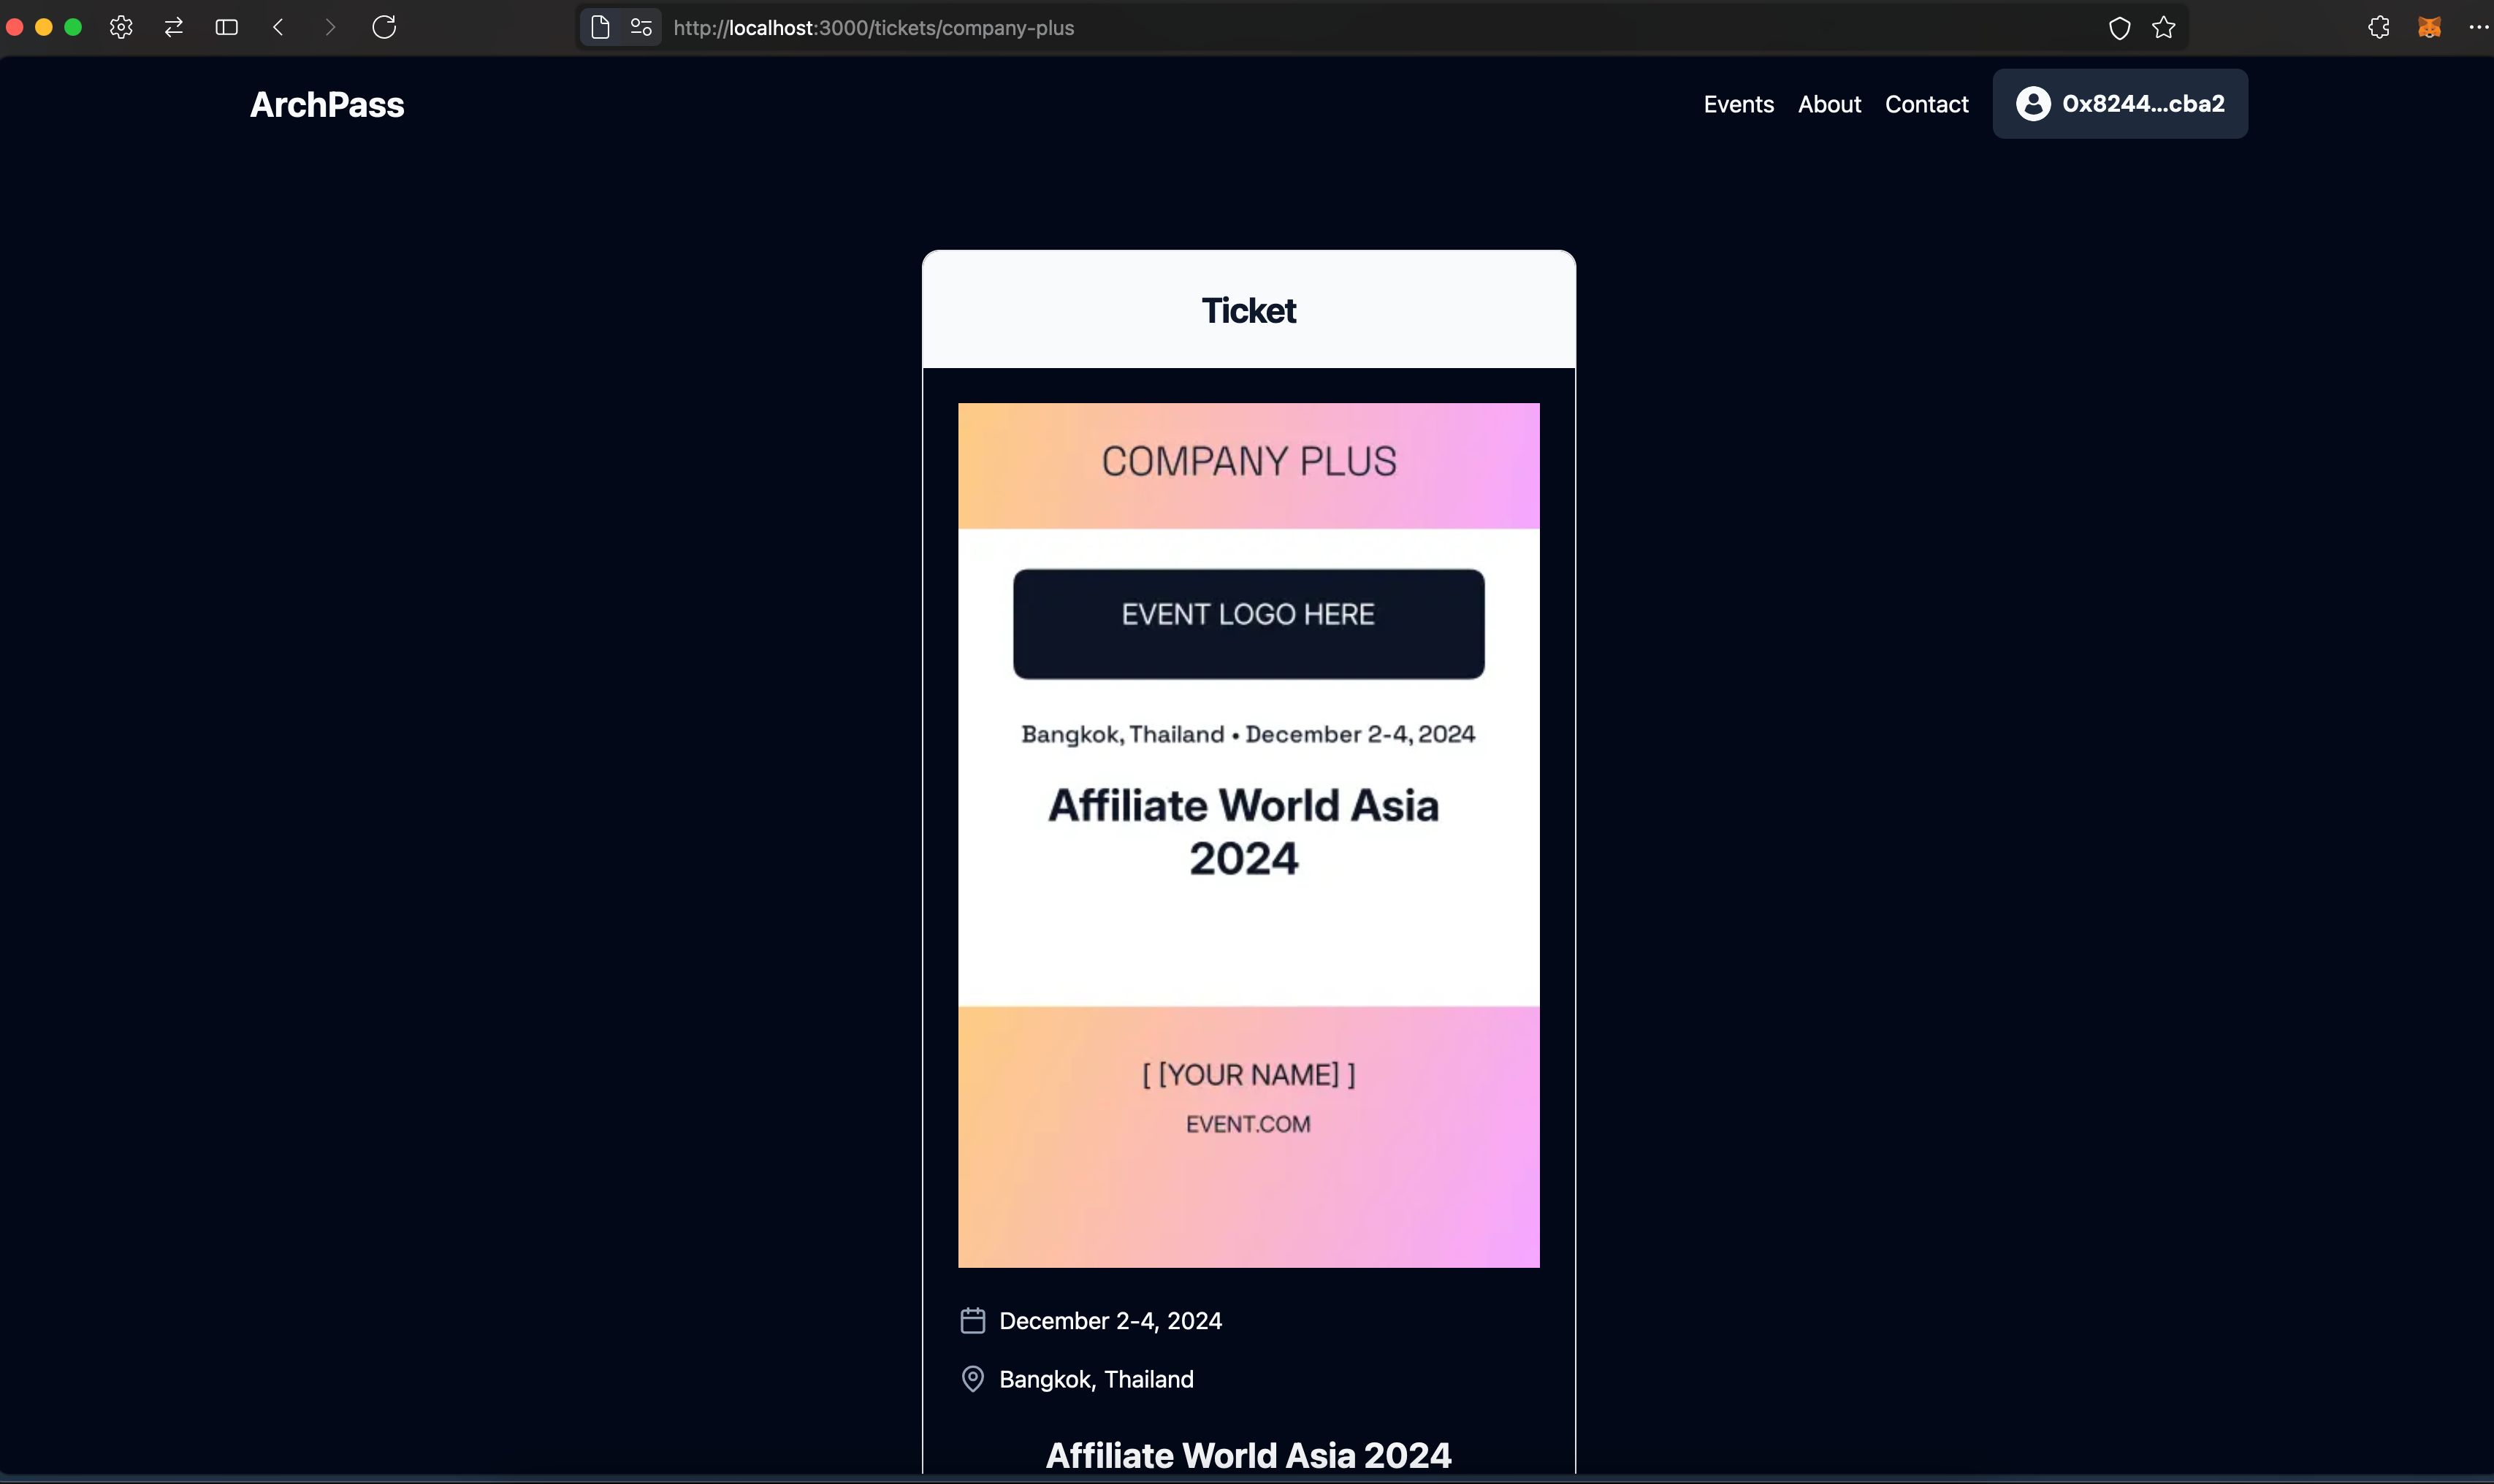Click the calendar icon beside December 2-4, 2024
The width and height of the screenshot is (2494, 1484).
[x=973, y=1321]
